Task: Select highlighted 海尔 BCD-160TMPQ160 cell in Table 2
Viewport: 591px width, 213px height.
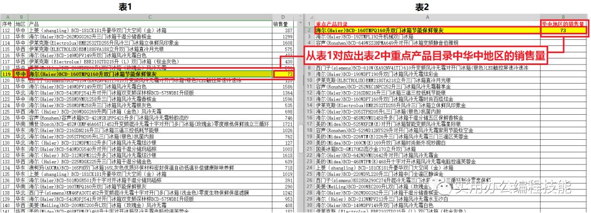Action: 427,30
